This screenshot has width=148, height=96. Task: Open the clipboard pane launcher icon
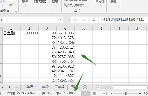16,11
